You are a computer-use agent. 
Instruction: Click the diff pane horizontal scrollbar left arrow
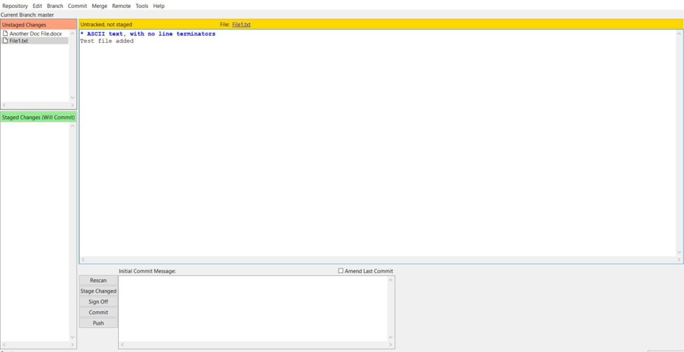[x=83, y=260]
